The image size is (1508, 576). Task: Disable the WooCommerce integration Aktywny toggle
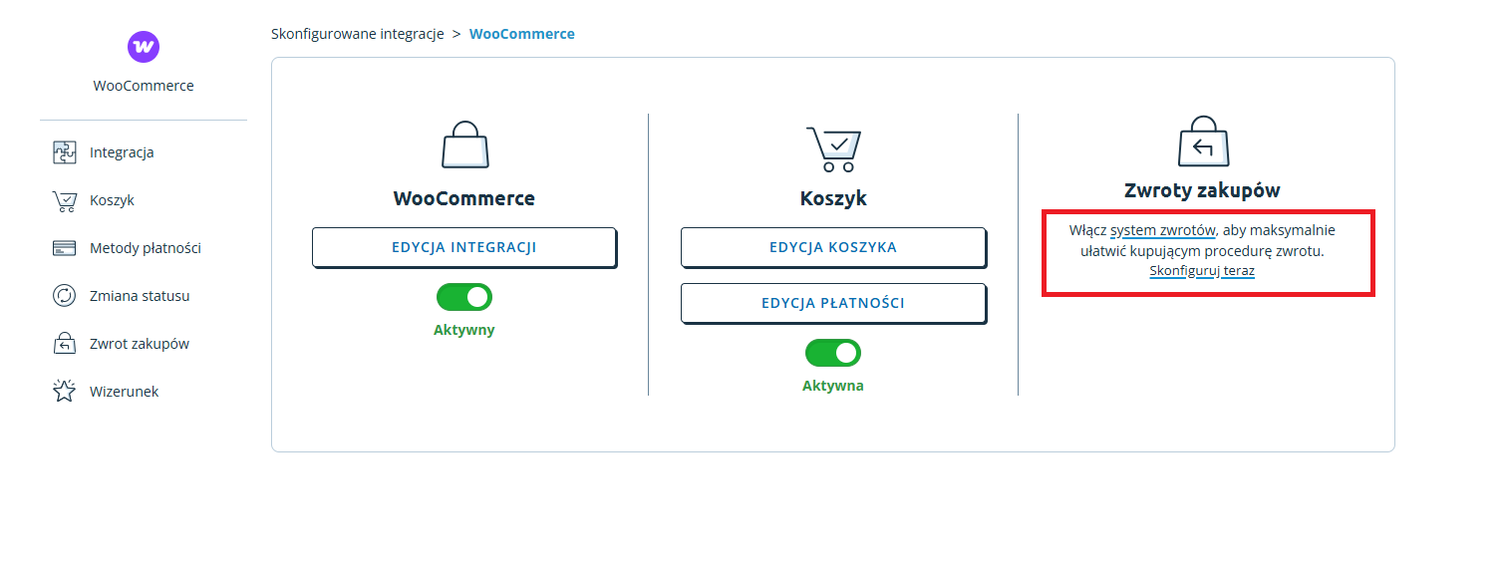click(x=464, y=297)
